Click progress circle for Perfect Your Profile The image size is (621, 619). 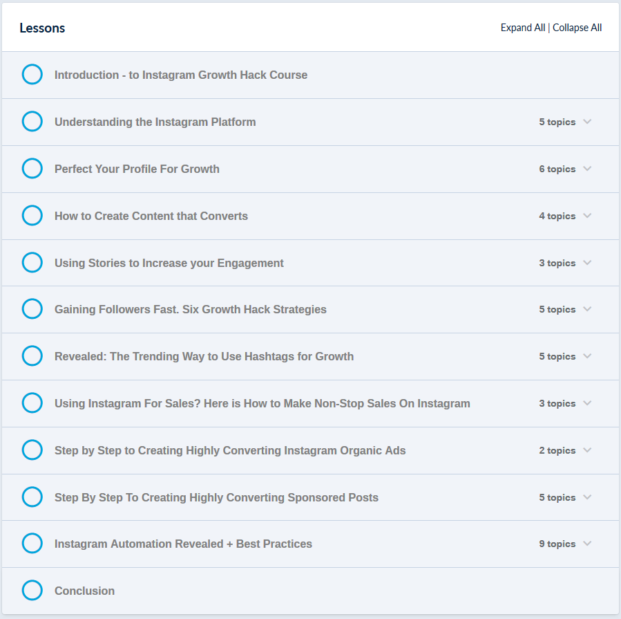pyautogui.click(x=32, y=169)
